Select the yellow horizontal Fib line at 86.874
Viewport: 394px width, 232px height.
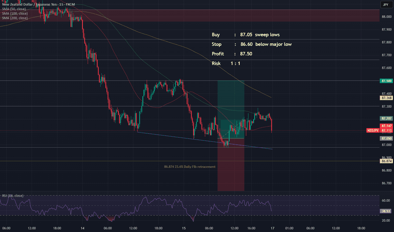pos(190,161)
